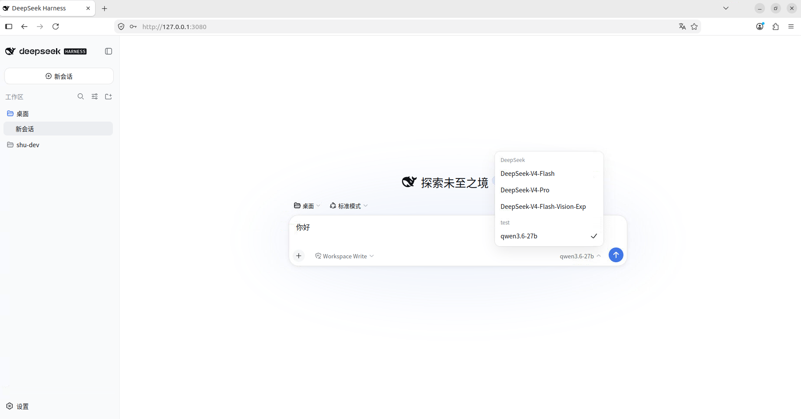Open the settings gear in sidebar
The image size is (801, 419).
10,406
